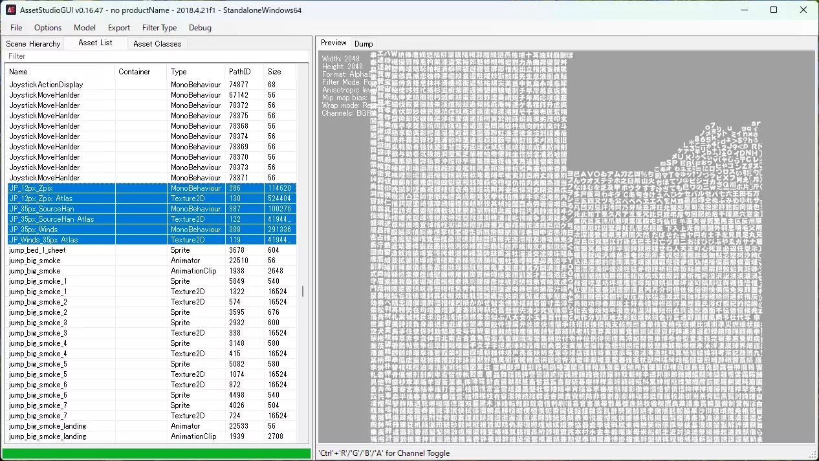819x461 pixels.
Task: Select the jump_big_smoke_6 Sprite row
Action: click(151, 395)
